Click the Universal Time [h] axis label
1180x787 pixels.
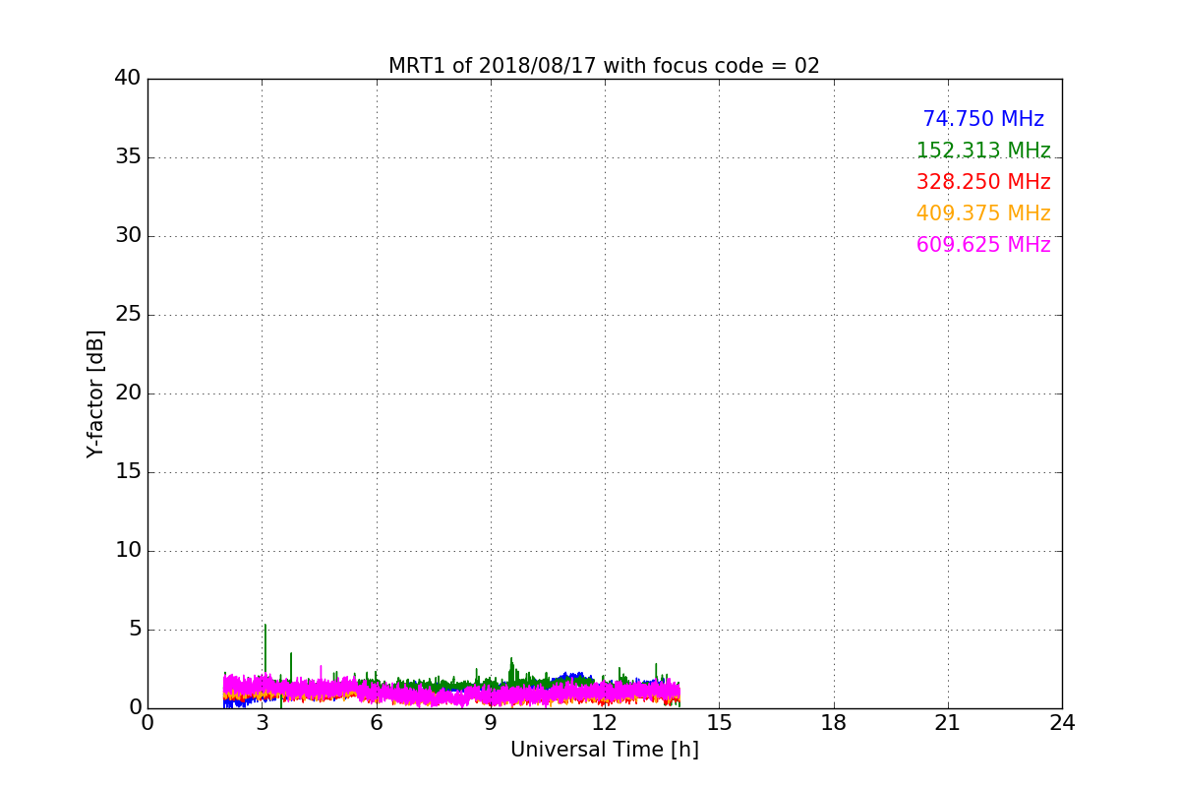pos(604,750)
